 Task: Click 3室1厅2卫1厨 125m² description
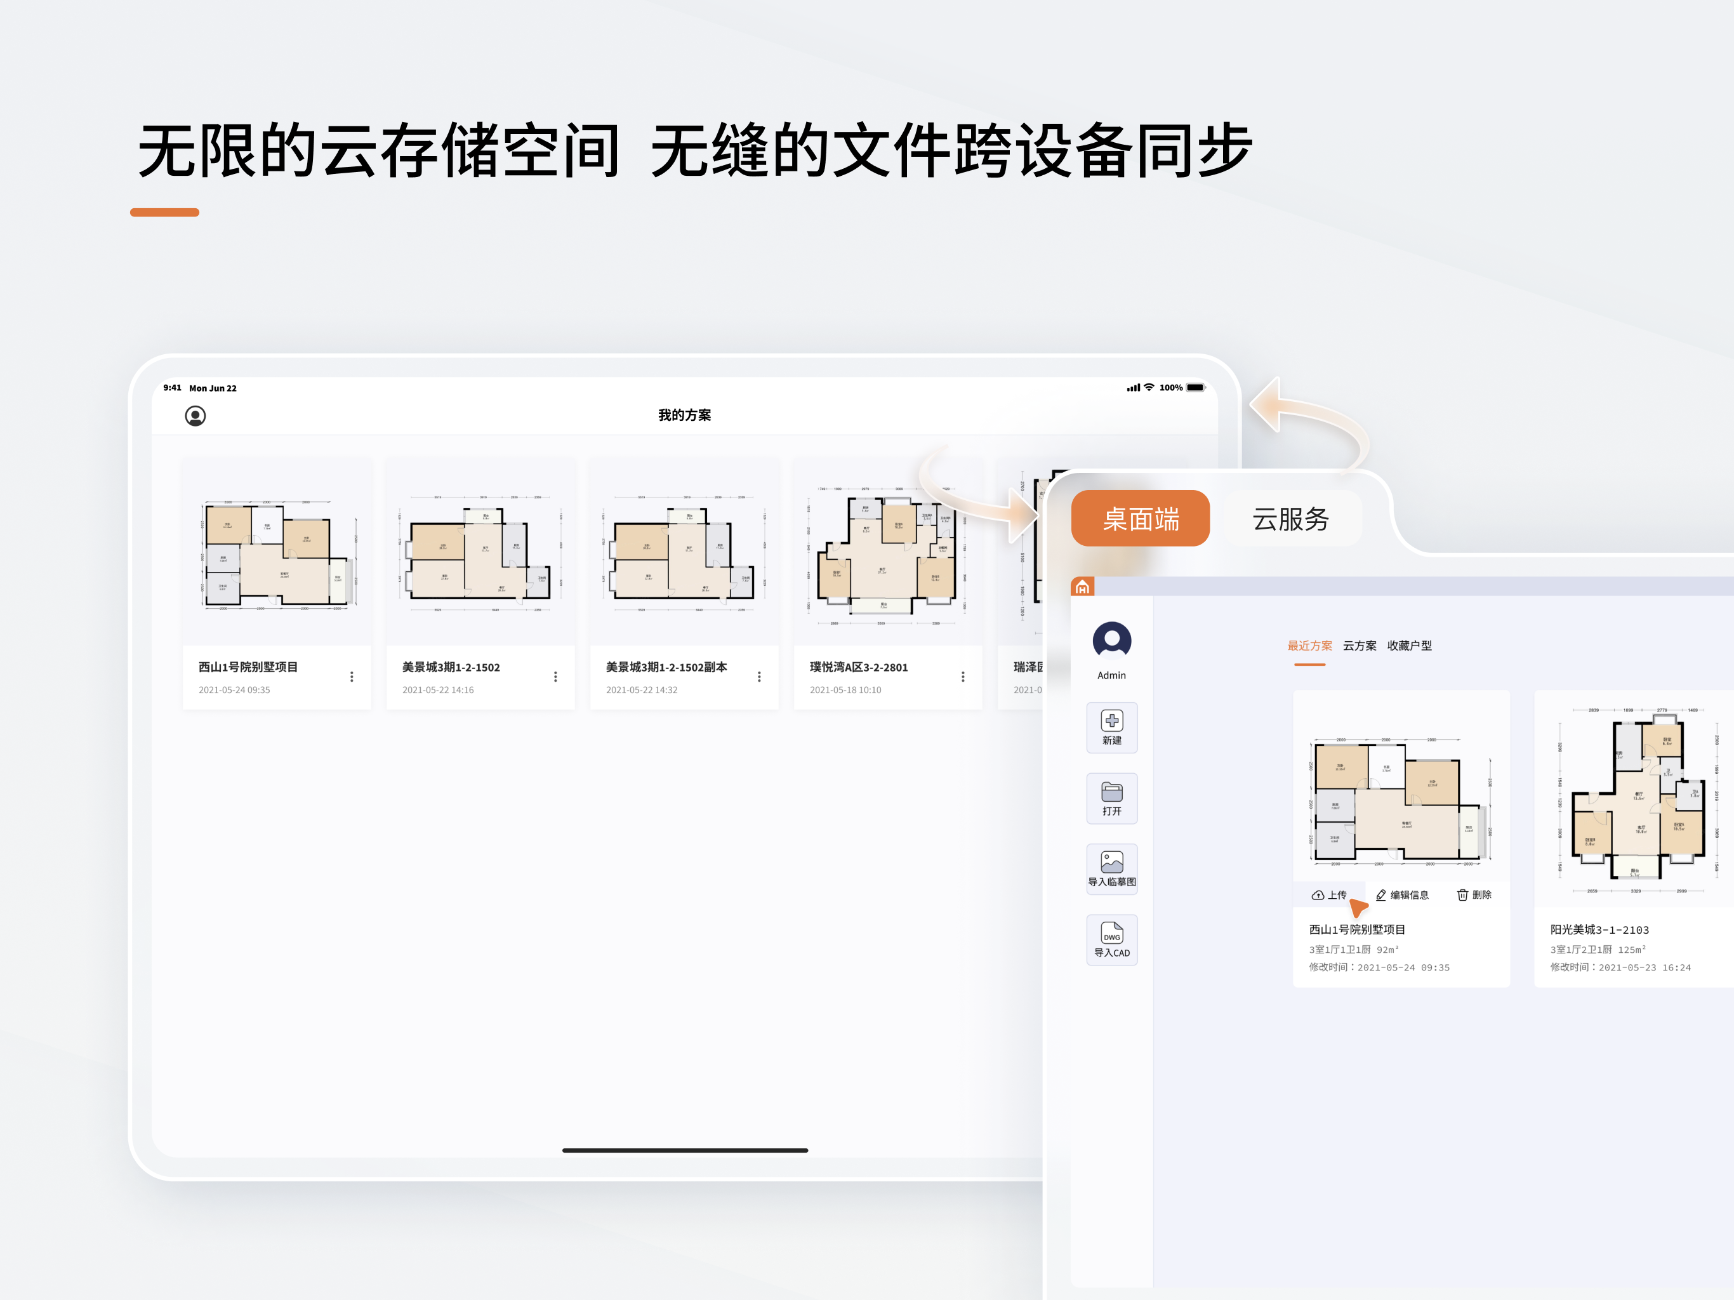pos(1598,950)
